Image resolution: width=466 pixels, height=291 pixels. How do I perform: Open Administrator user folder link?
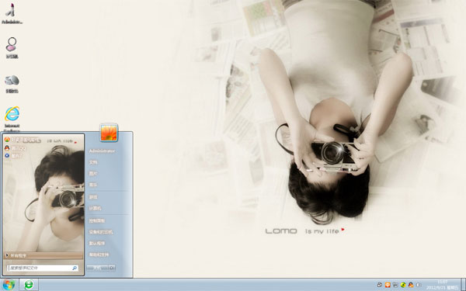(x=102, y=151)
